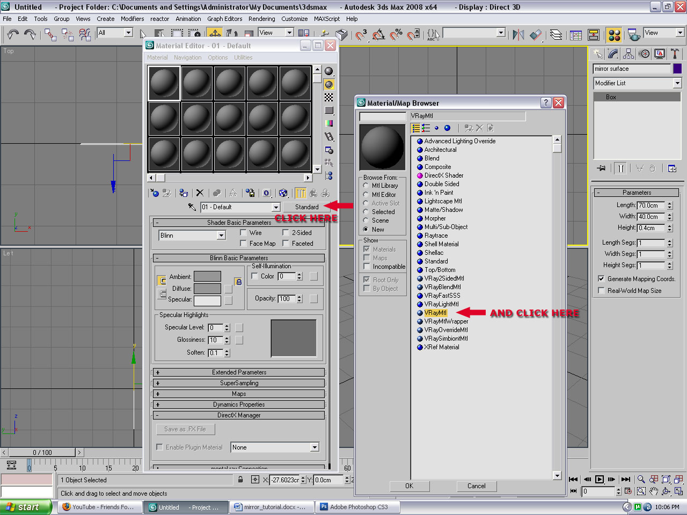Viewport: 687px width, 515px height.
Task: Open the Rendering menu
Action: (x=262, y=19)
